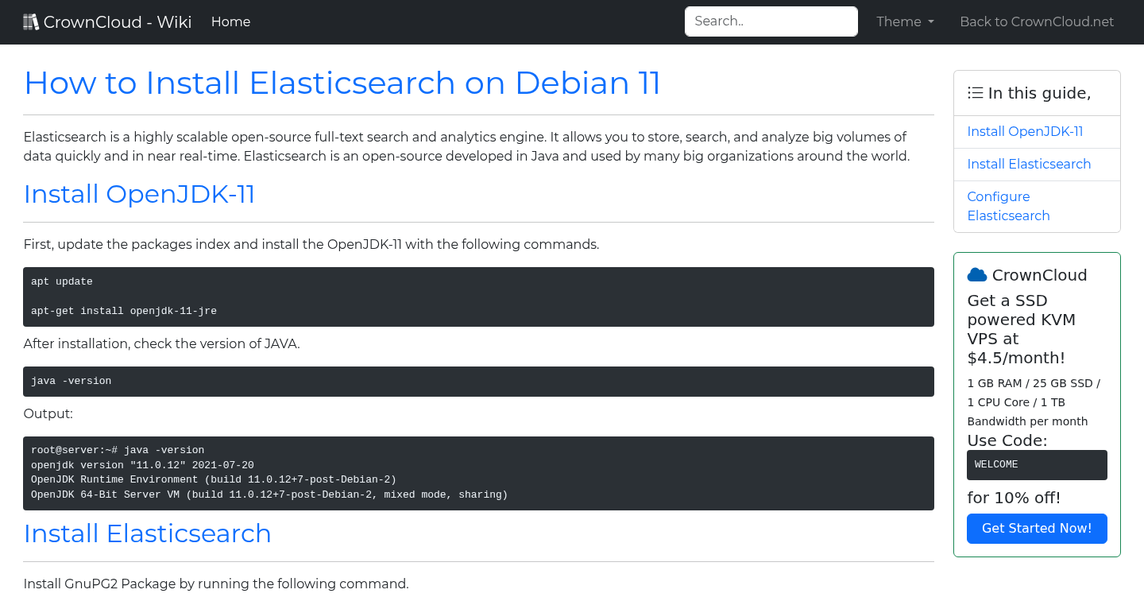The image size is (1144, 605).
Task: Open the 'Back to CrownCloud.net' link
Action: pyautogui.click(x=1037, y=21)
